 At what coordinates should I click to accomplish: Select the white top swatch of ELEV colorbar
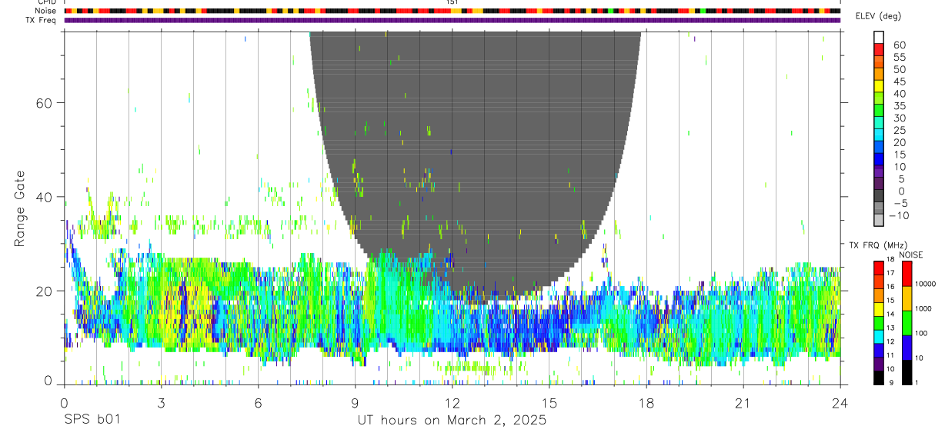point(879,37)
